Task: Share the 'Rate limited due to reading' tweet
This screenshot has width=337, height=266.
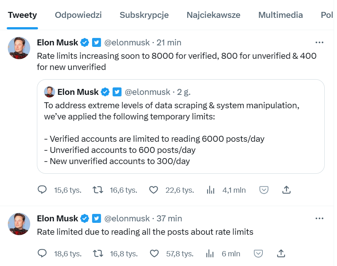Action: pyautogui.click(x=281, y=254)
